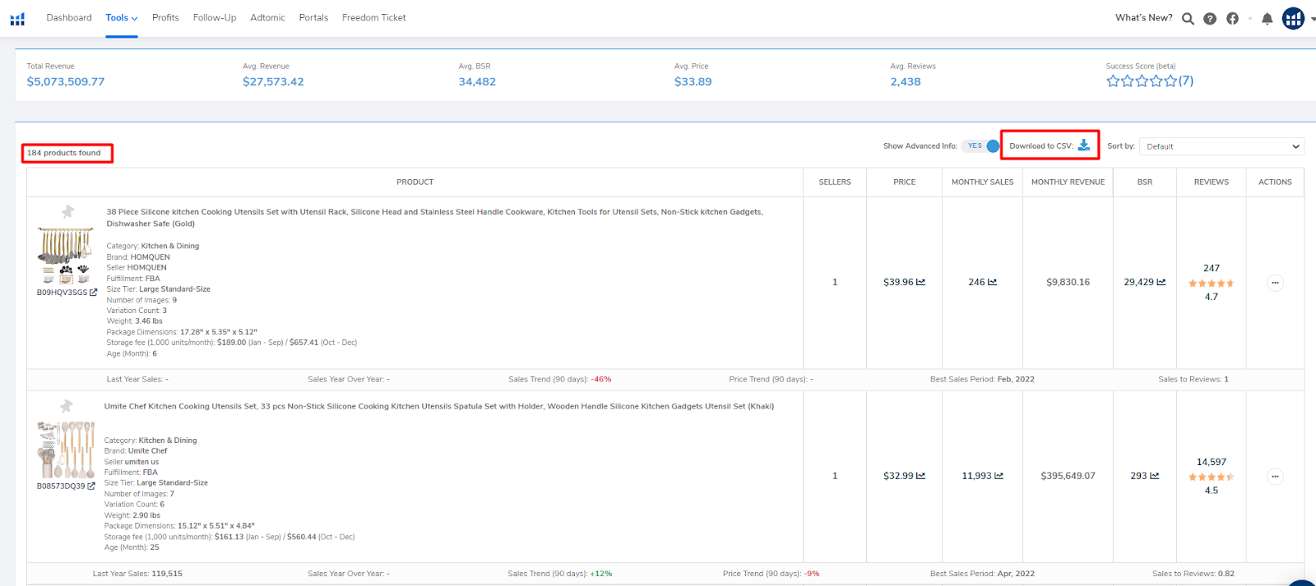
Task: Open the Facebook icon in header
Action: coord(1232,18)
